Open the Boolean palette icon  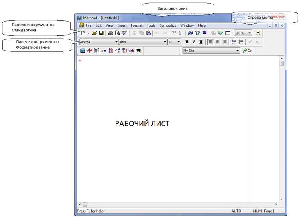tap(118, 51)
